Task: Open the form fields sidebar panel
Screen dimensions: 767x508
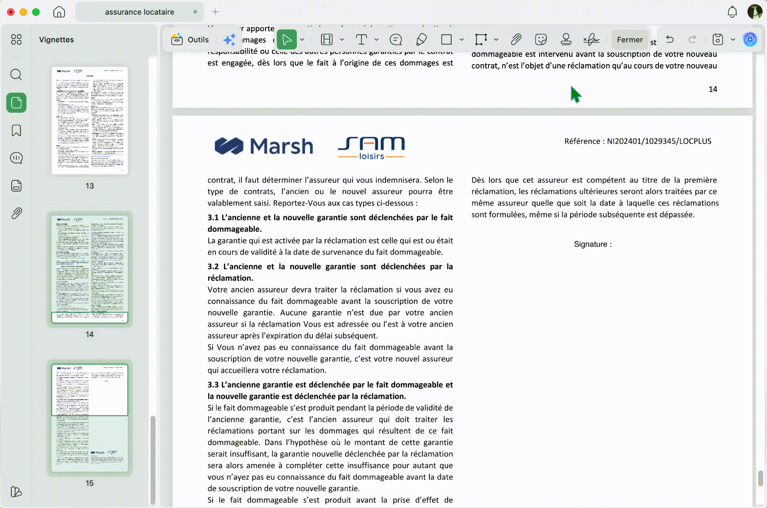Action: pyautogui.click(x=16, y=186)
